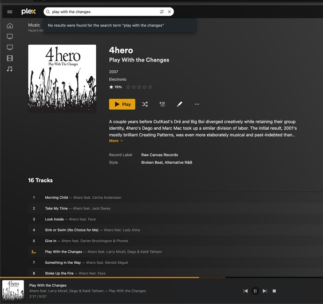Rate album with second star
The height and width of the screenshot is (304, 323).
click(134, 87)
